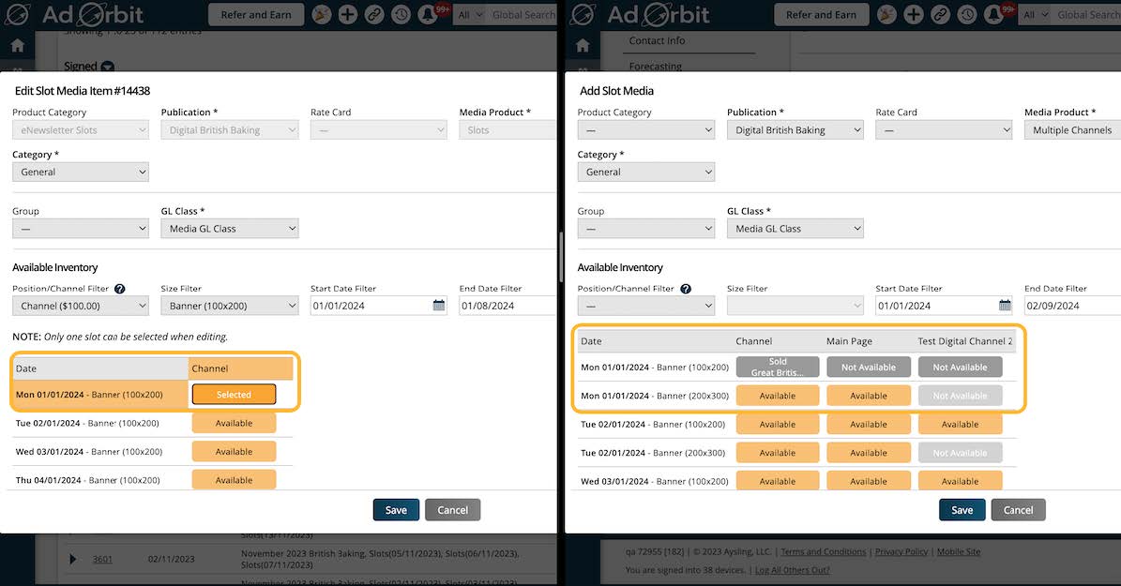The width and height of the screenshot is (1121, 586).
Task: Open the Category General dropdown in Add Slot Media
Action: (x=646, y=173)
